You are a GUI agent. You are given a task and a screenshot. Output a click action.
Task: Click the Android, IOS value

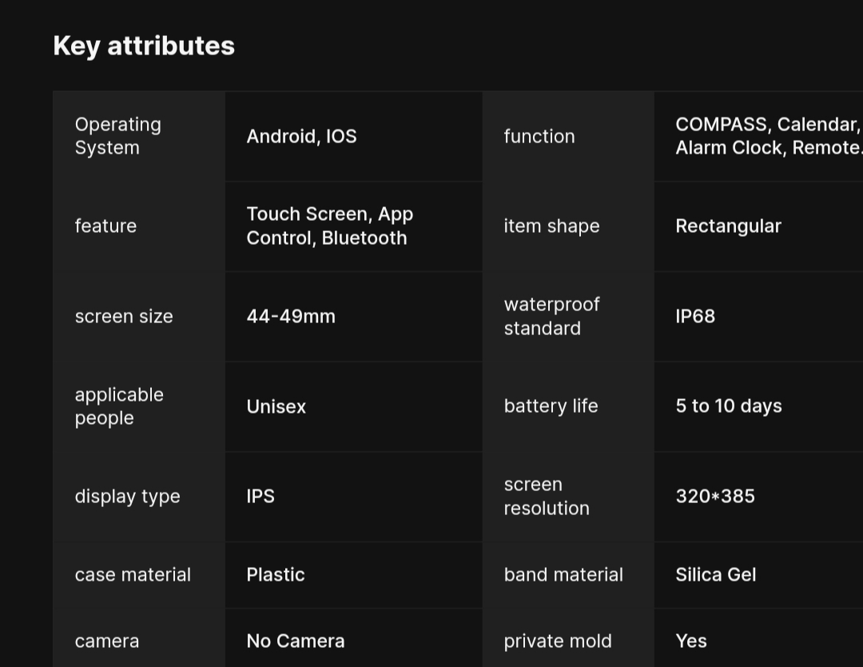(301, 136)
